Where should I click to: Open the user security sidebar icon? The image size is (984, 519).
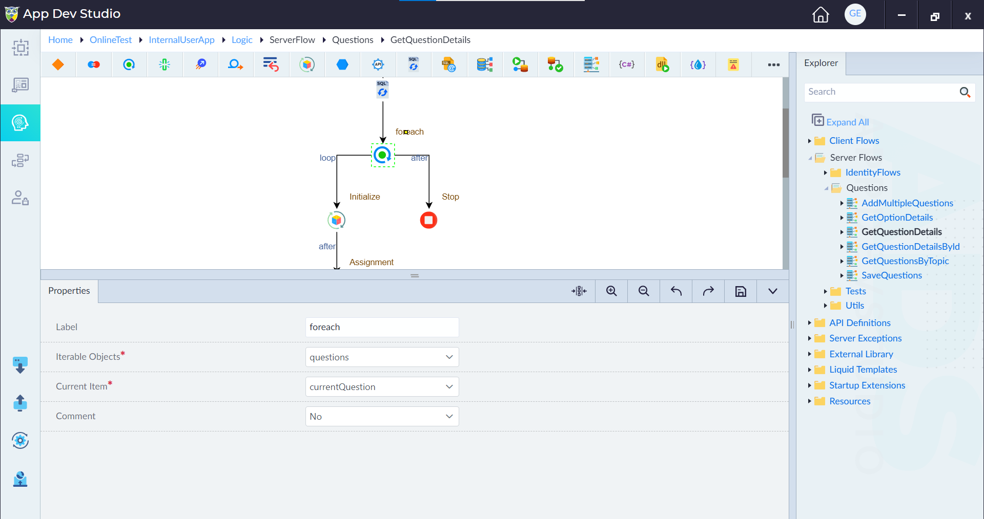(x=20, y=198)
